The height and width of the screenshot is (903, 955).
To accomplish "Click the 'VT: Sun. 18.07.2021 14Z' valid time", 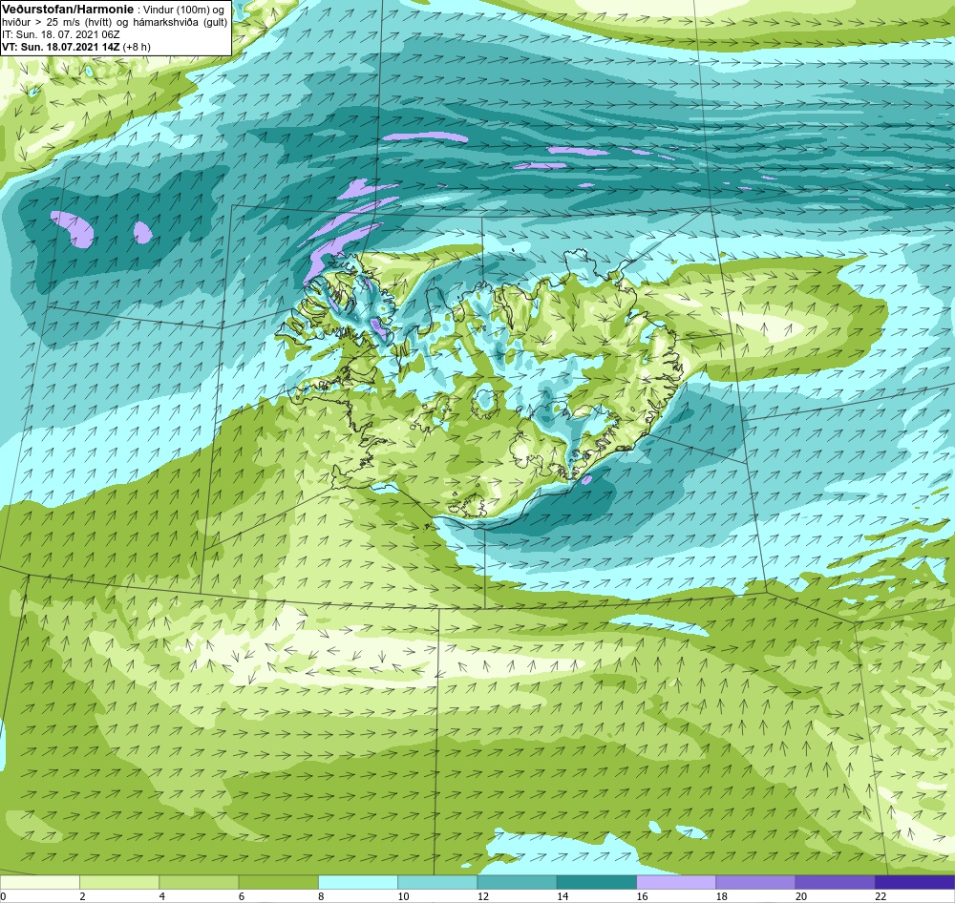I will (x=61, y=47).
